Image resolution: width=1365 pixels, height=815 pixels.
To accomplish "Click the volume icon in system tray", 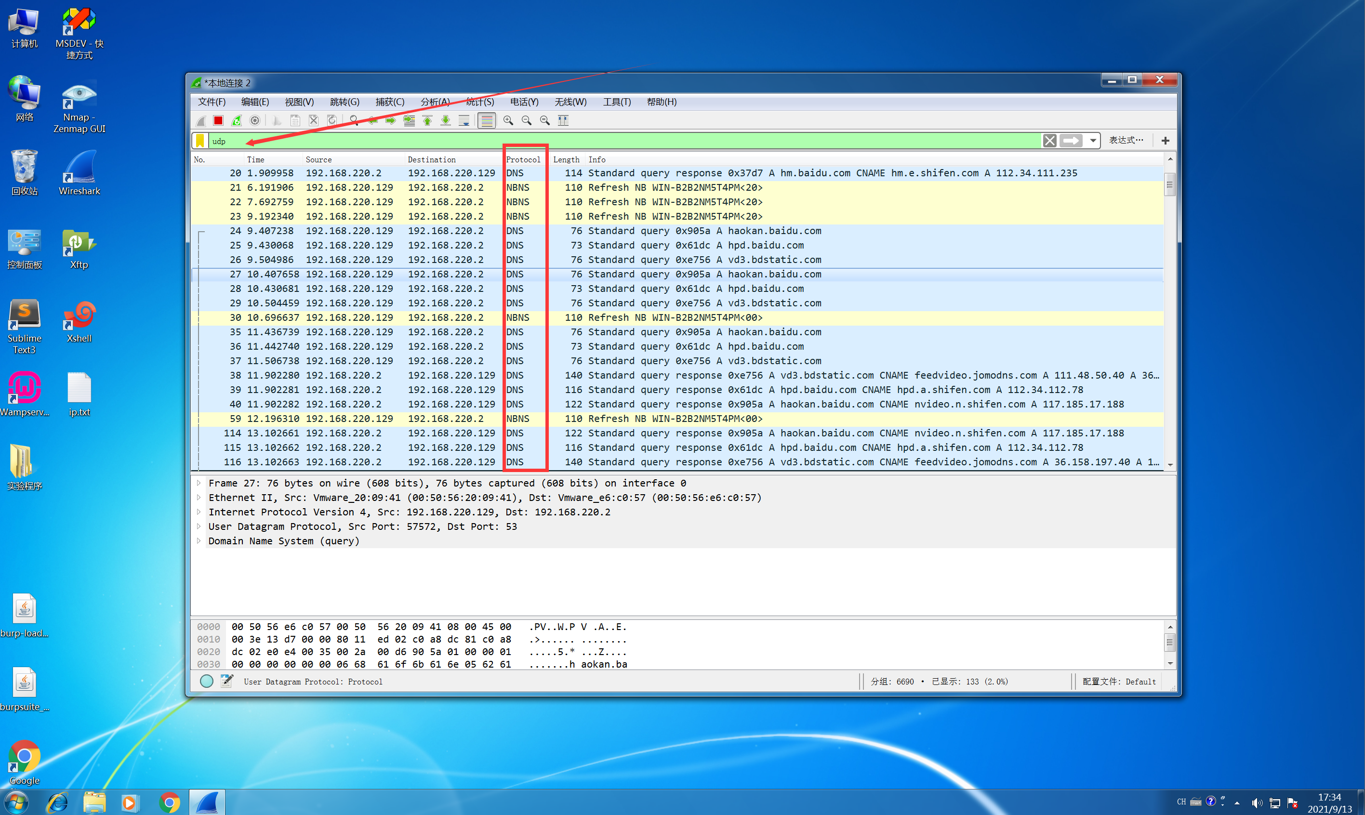I will click(x=1256, y=802).
